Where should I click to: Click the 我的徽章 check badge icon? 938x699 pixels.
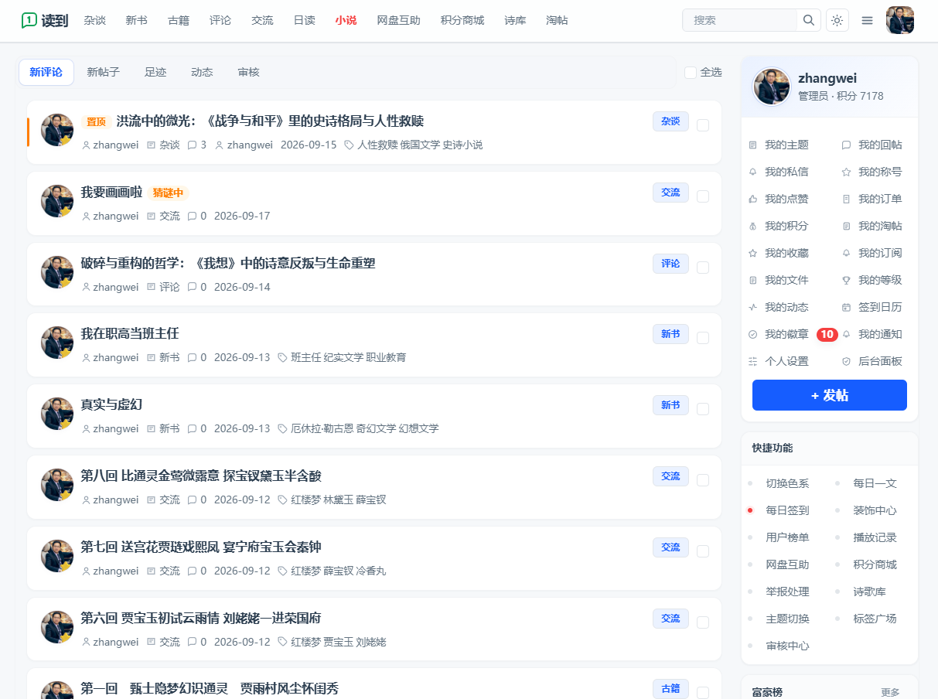[x=753, y=334]
